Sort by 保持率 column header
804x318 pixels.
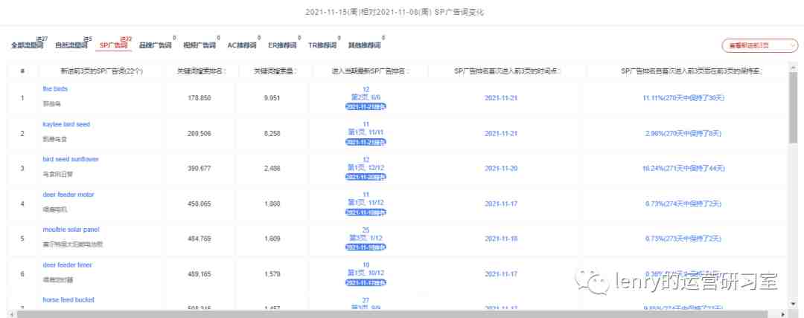[691, 71]
